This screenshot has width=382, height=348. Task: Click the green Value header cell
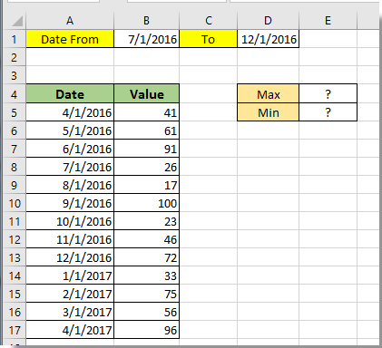click(146, 94)
